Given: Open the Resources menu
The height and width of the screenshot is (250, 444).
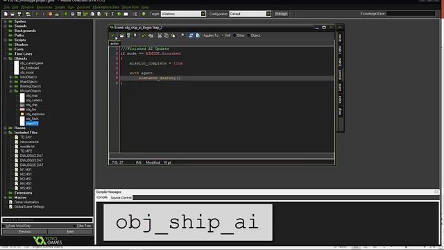Looking at the screenshot, I should tap(44, 7).
